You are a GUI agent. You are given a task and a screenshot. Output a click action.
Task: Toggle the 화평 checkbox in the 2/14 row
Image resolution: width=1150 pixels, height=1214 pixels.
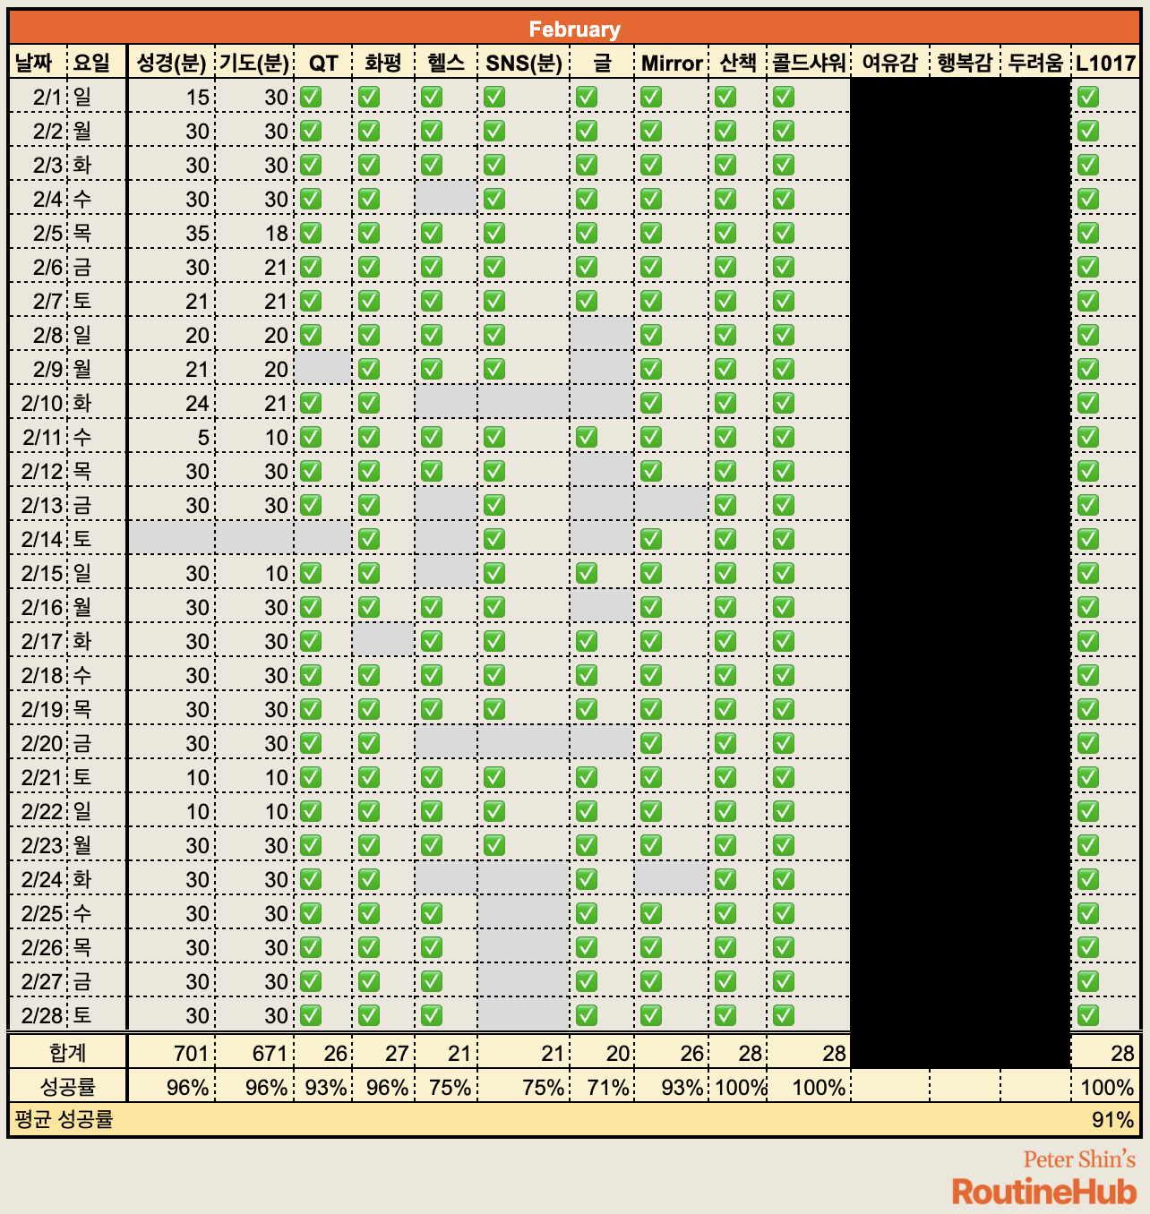tap(369, 539)
